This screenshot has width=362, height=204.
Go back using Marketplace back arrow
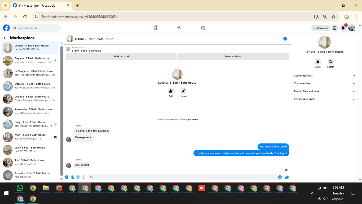tap(5, 38)
